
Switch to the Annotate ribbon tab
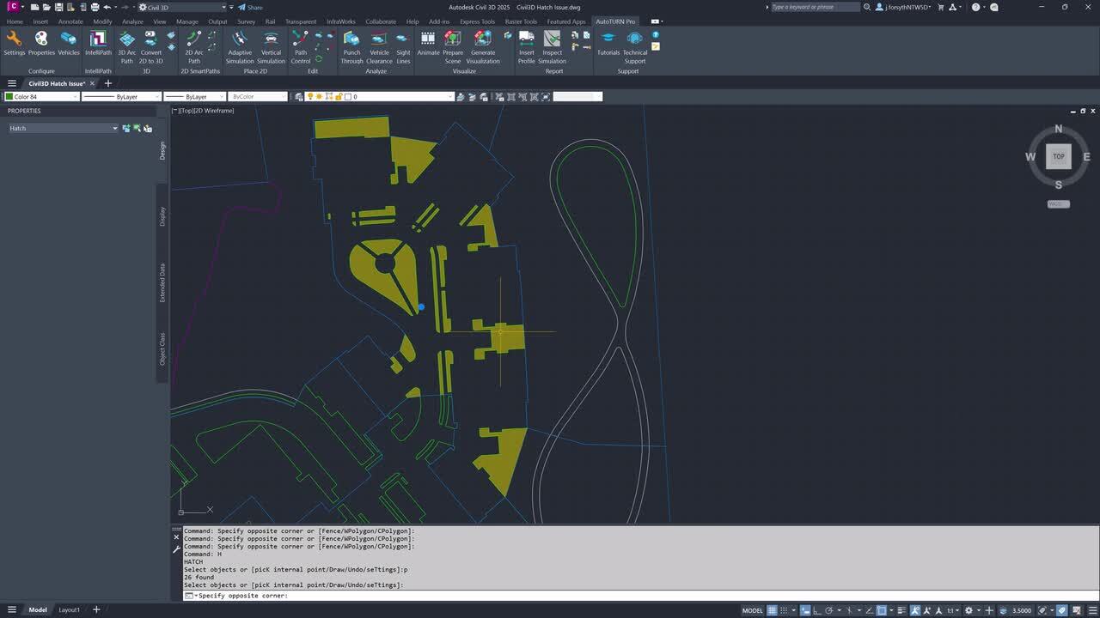pos(70,21)
